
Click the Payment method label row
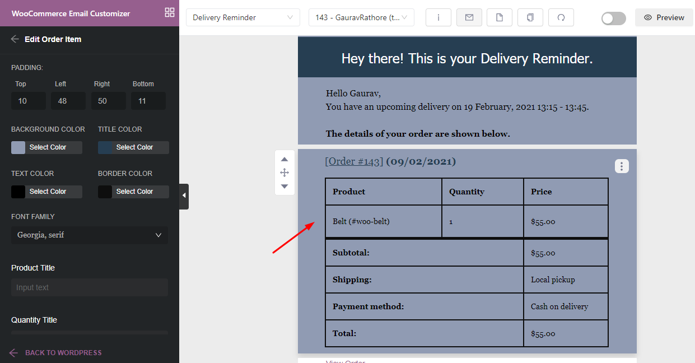(x=425, y=306)
